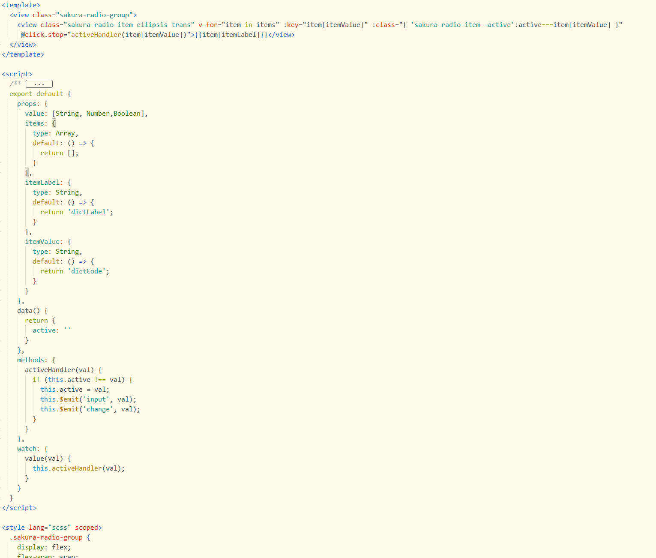Click the 'dictCode' string literal
The width and height of the screenshot is (656, 558).
pyautogui.click(x=88, y=271)
